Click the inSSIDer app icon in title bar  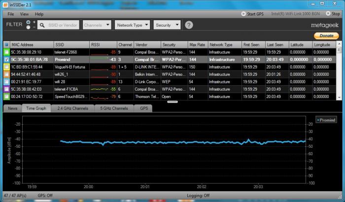pos(5,4)
